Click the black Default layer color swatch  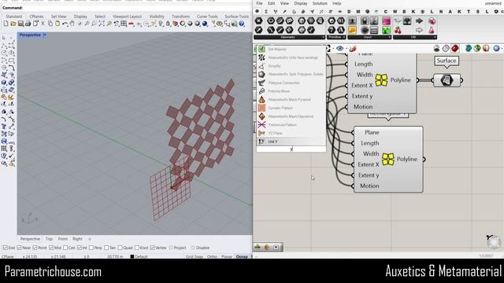tap(132, 257)
